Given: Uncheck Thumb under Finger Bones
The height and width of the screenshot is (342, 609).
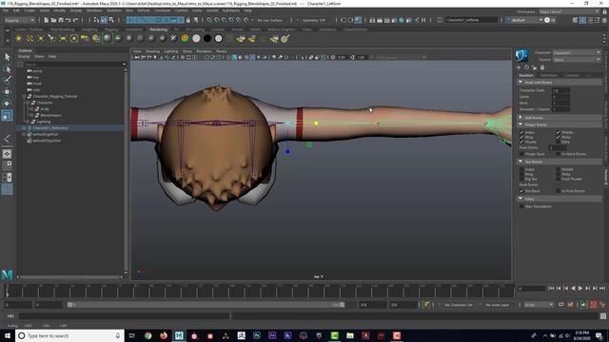Looking at the screenshot, I should click(x=521, y=142).
